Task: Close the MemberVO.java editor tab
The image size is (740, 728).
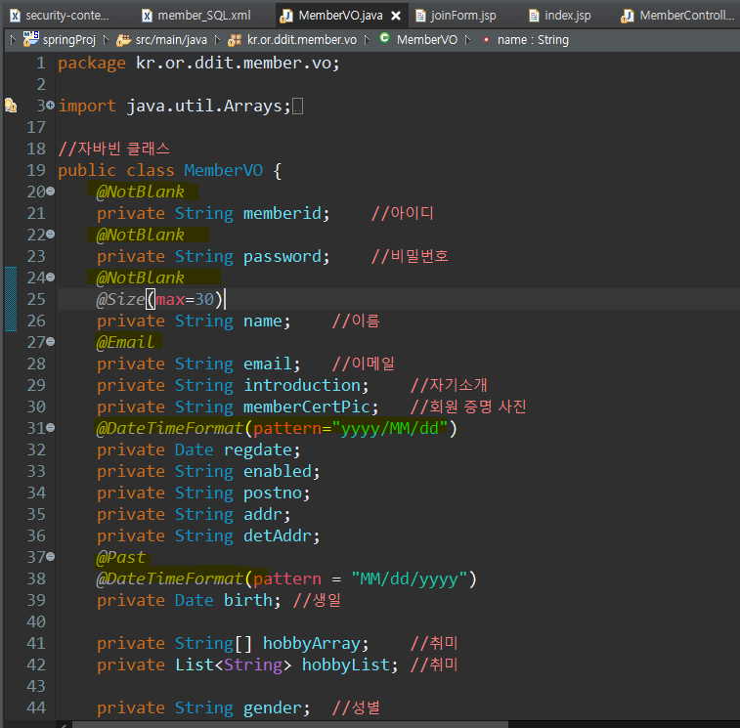Action: (x=395, y=17)
